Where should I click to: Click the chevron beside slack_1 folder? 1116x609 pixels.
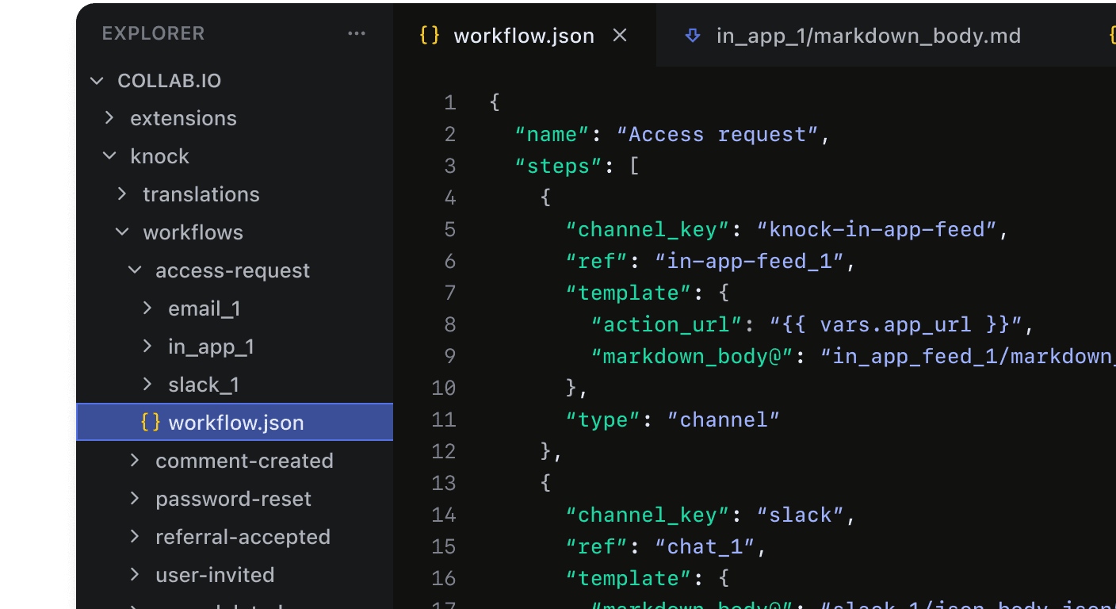147,384
